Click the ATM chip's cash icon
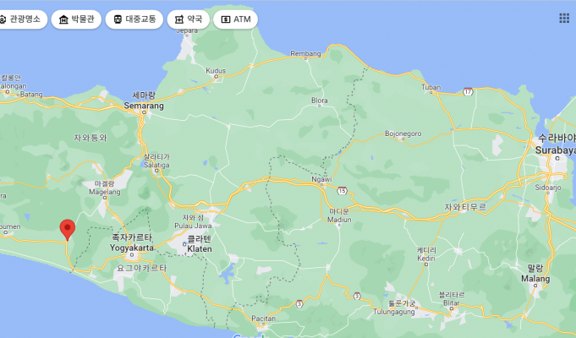 click(x=225, y=19)
